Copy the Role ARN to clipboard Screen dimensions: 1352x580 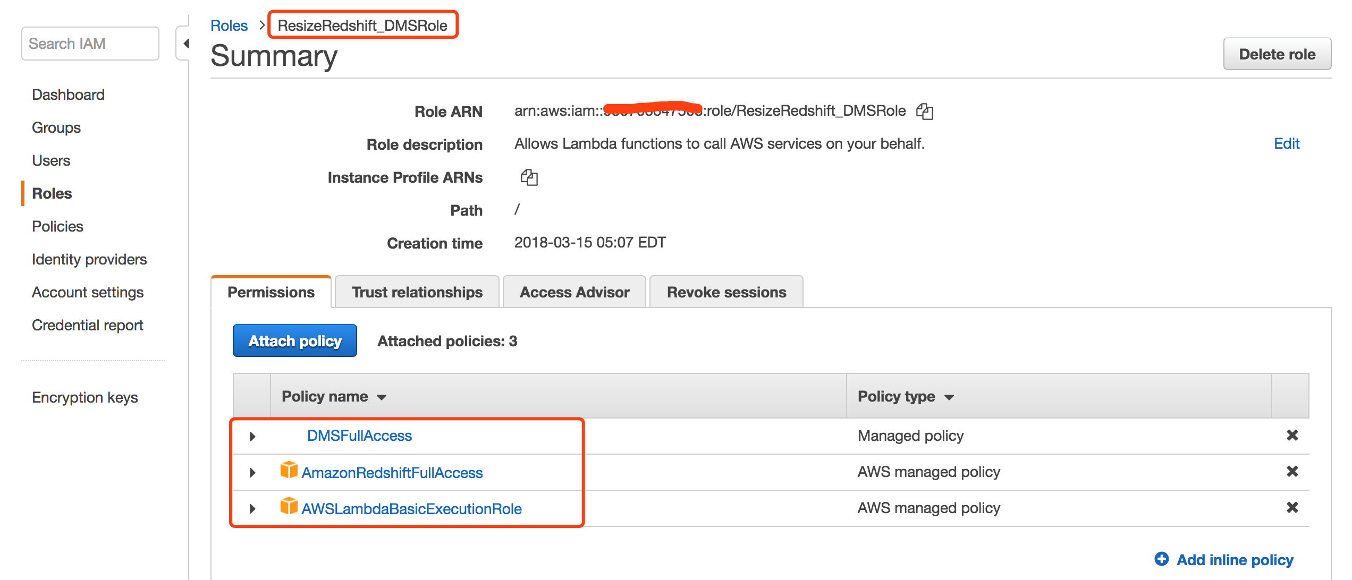924,111
